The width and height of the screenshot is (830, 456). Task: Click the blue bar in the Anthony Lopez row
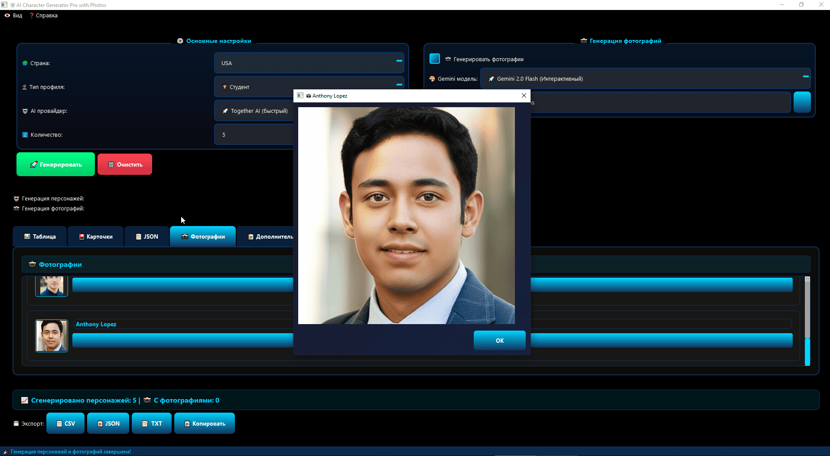coord(182,340)
